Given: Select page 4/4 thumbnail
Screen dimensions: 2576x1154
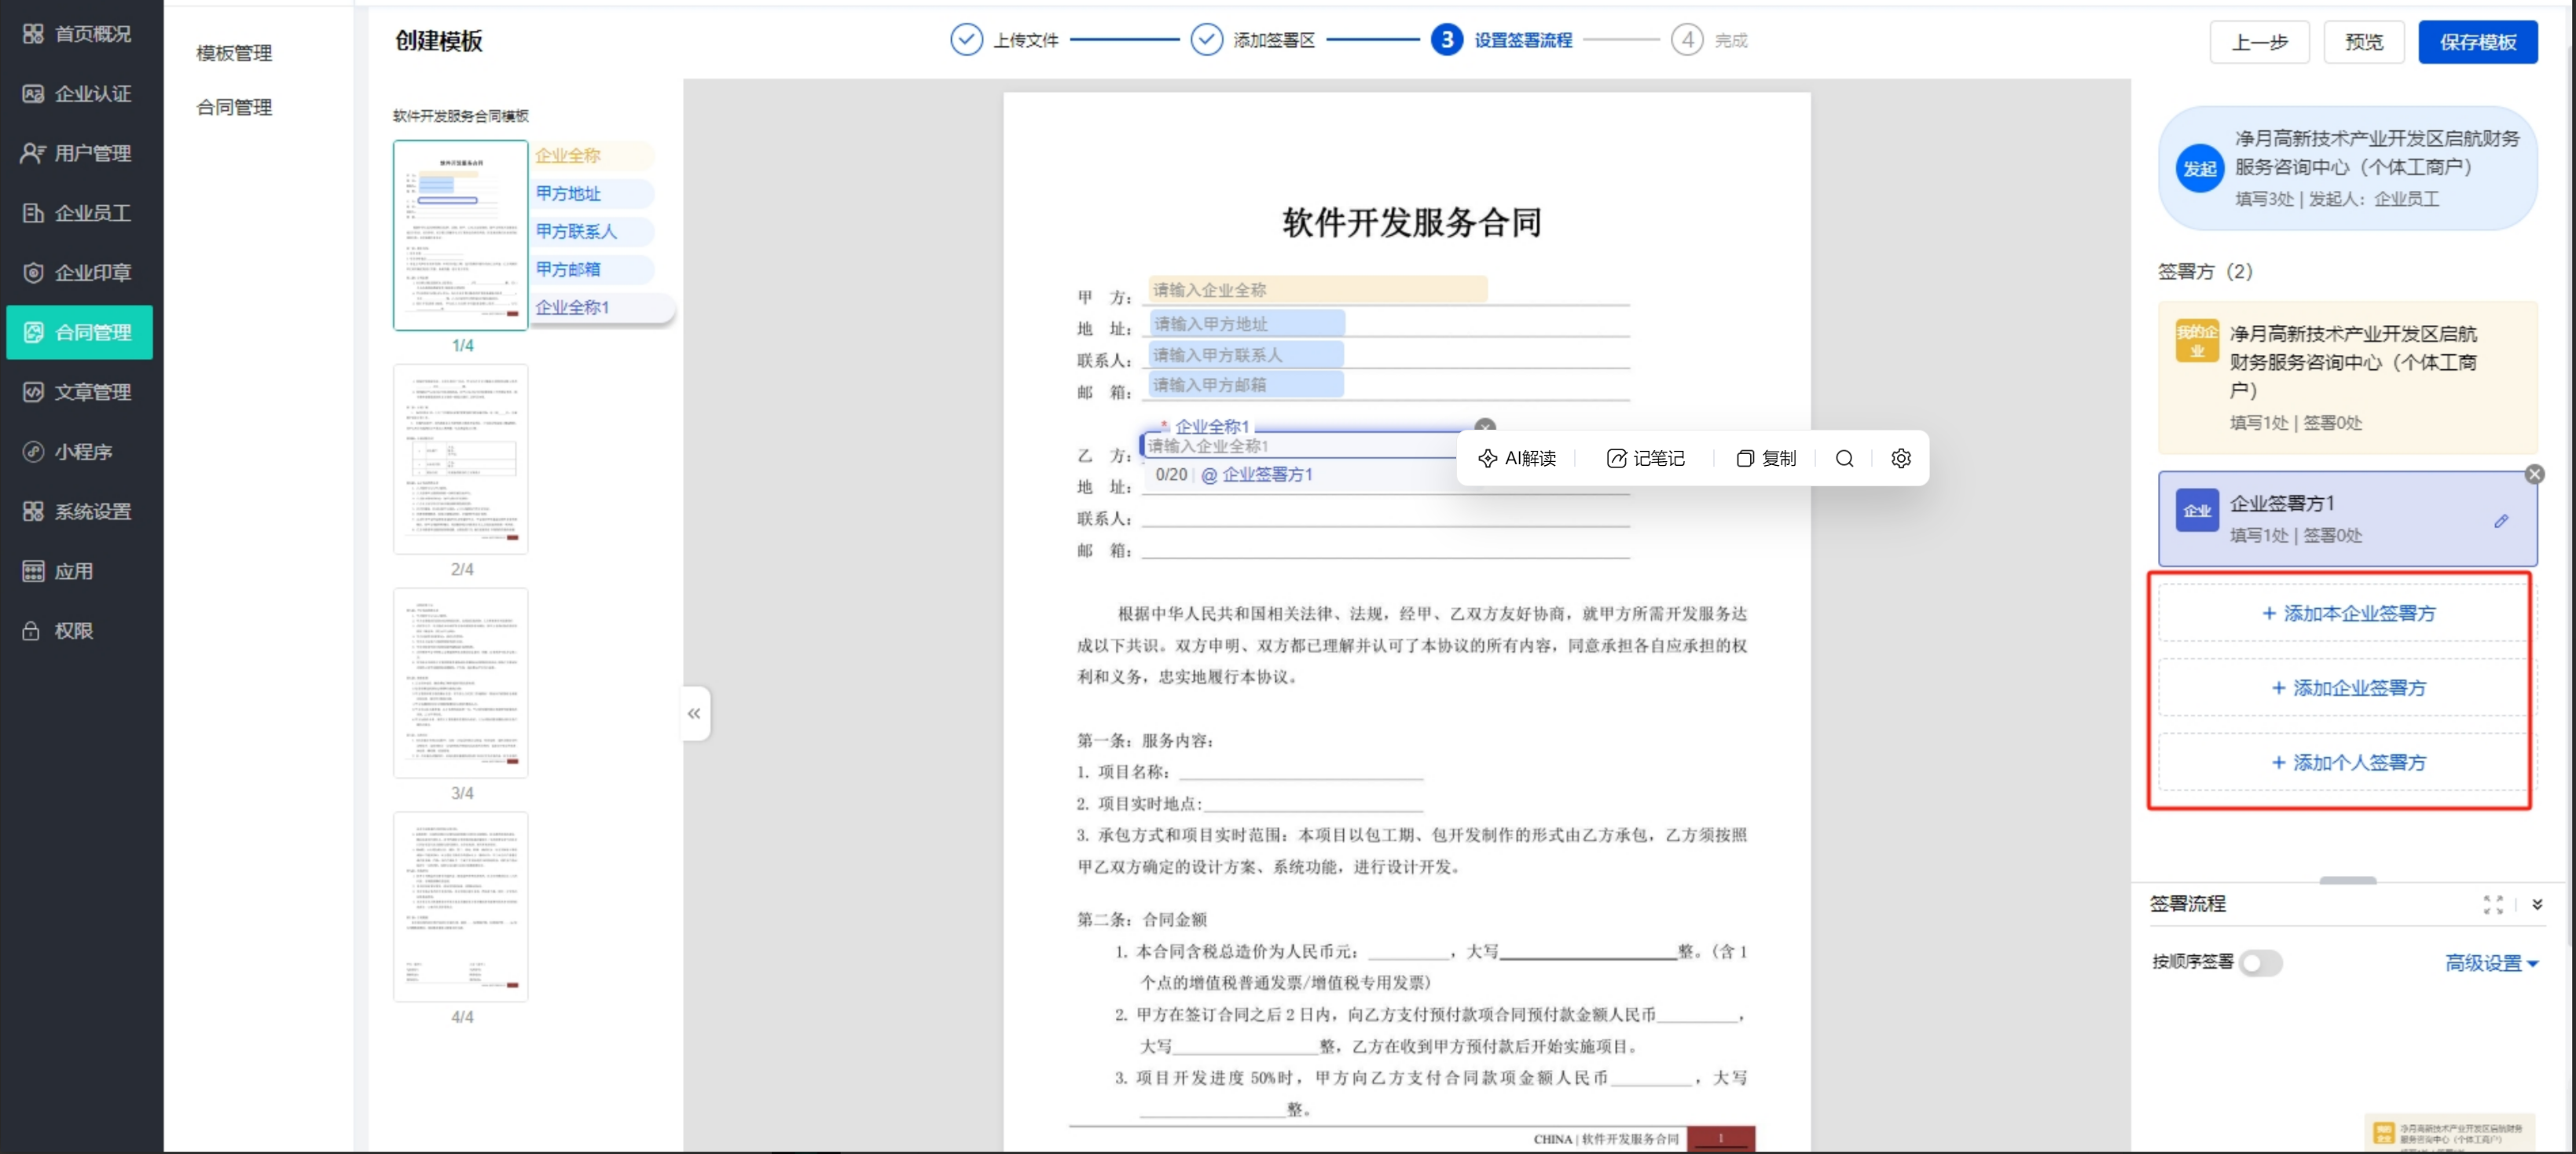Looking at the screenshot, I should coord(461,907).
